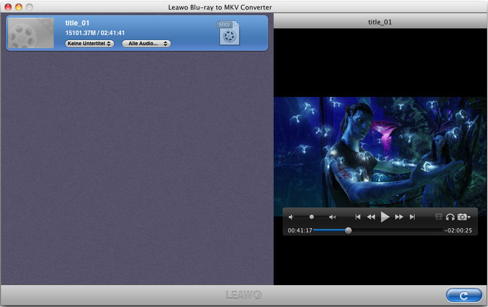Screen dimensions: 488x307
Task: Open the subtitle selection icon in player
Action: click(438, 217)
